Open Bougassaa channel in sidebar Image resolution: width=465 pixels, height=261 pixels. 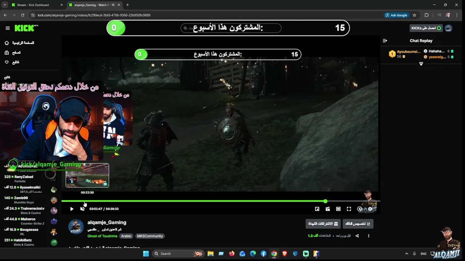(31, 232)
